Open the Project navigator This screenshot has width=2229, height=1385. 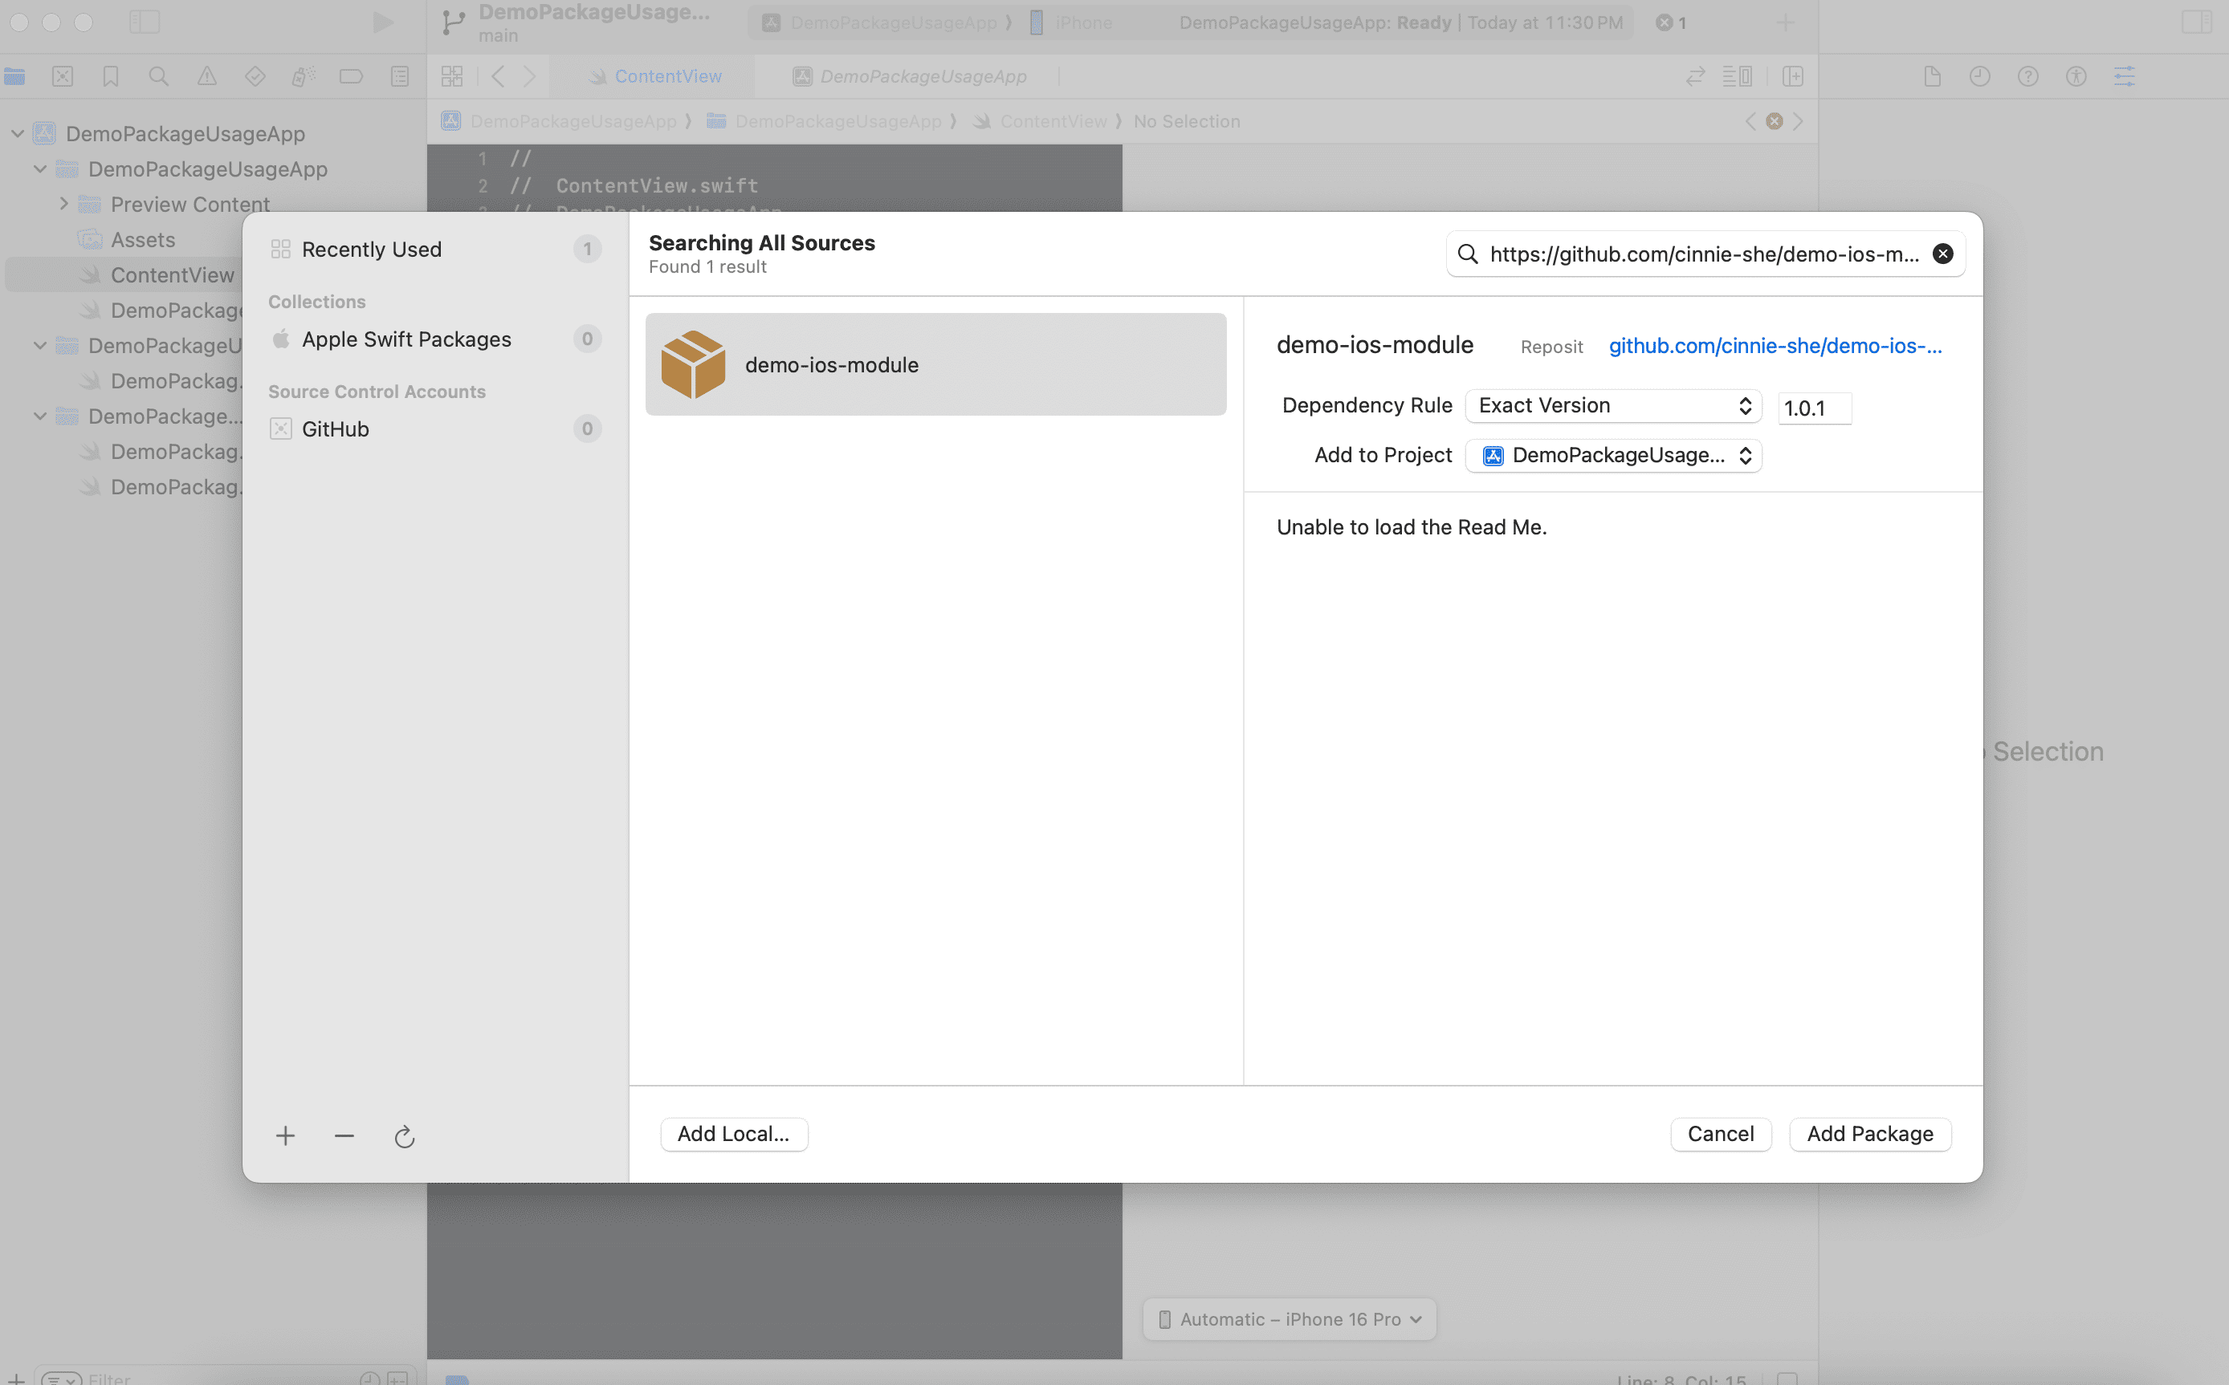[x=14, y=76]
